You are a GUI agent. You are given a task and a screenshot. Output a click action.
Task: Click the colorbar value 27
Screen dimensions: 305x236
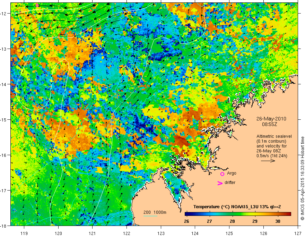click(x=209, y=221)
